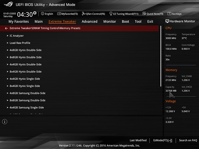Show Hot Keys question mark icon
This screenshot has width=199, height=149.
point(169,14)
